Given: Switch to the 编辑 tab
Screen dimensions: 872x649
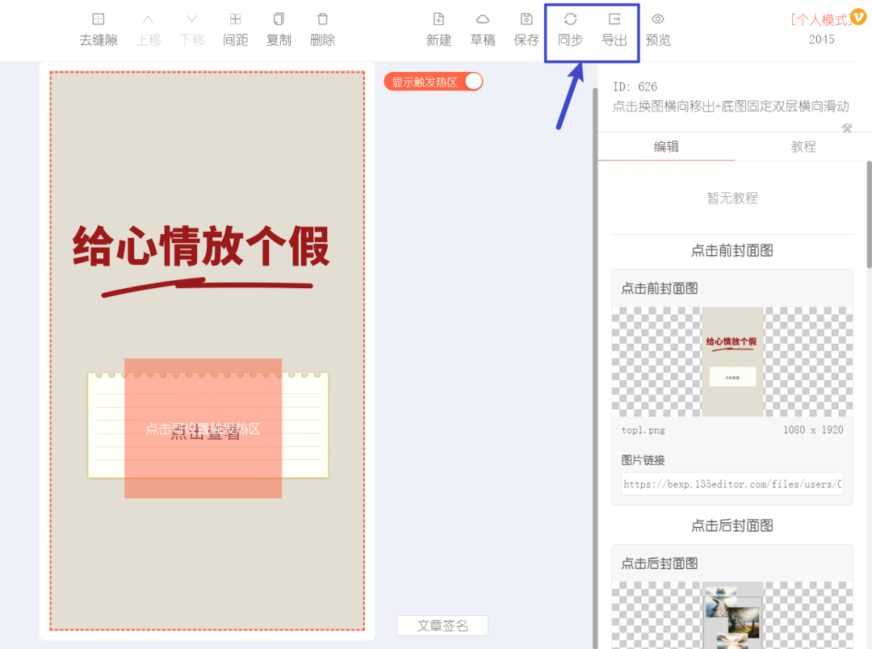Looking at the screenshot, I should click(666, 147).
